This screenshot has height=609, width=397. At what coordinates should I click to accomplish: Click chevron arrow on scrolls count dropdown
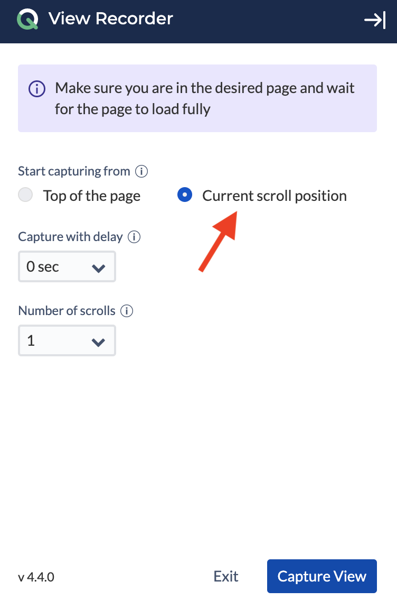point(99,342)
